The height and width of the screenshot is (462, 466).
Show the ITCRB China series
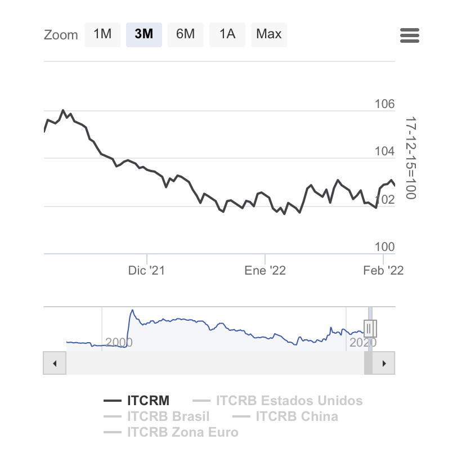(x=297, y=416)
